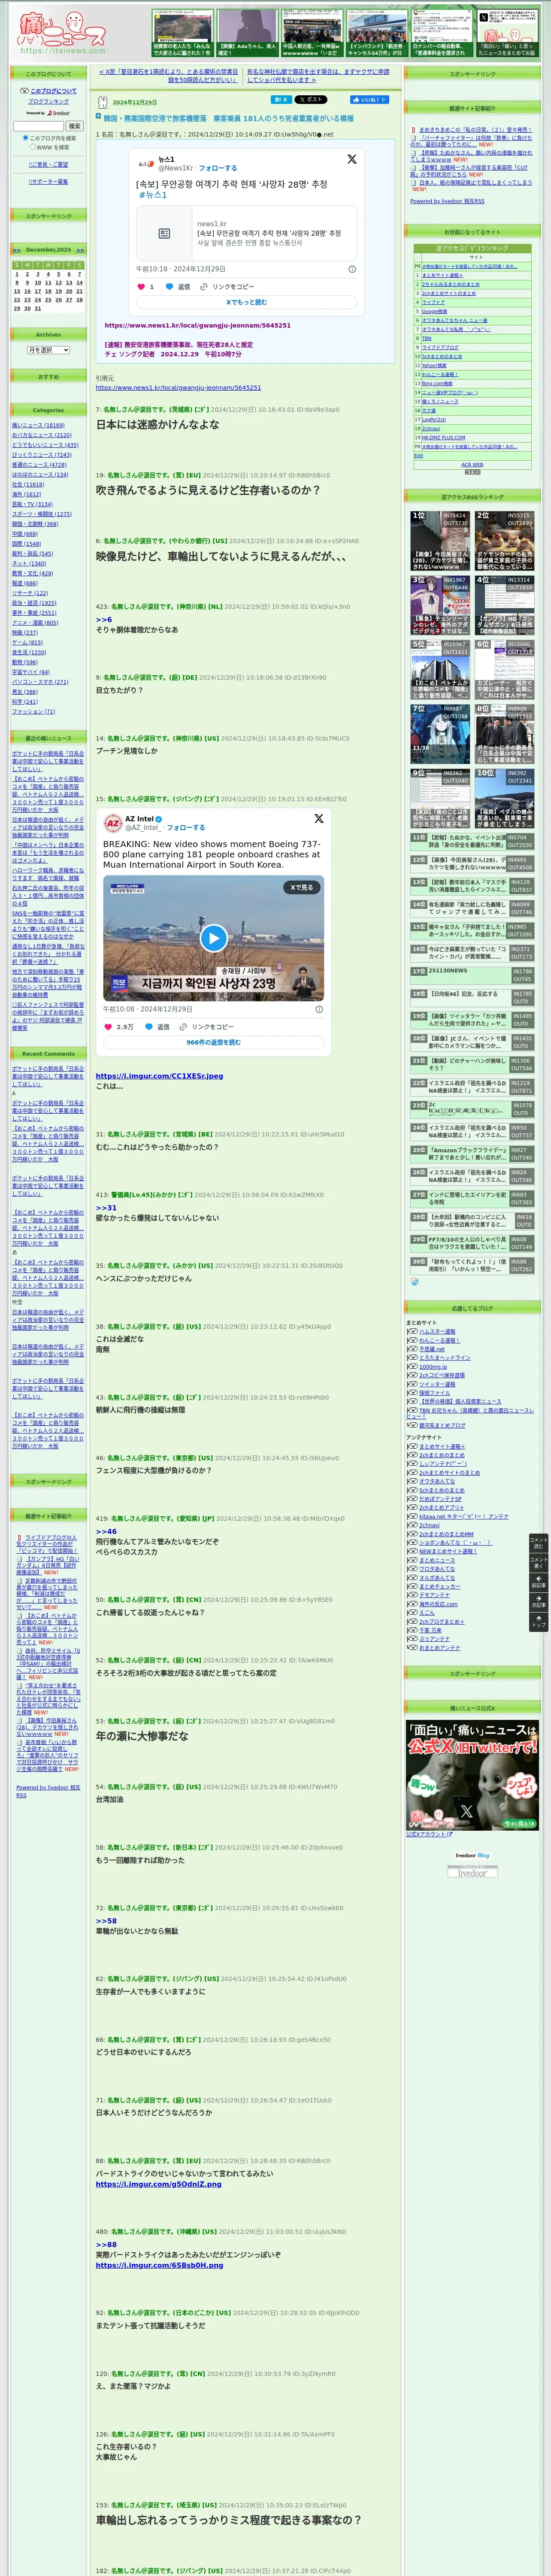Click the ghost mascot icon beside article date
The image size is (551, 2576).
coord(102,102)
